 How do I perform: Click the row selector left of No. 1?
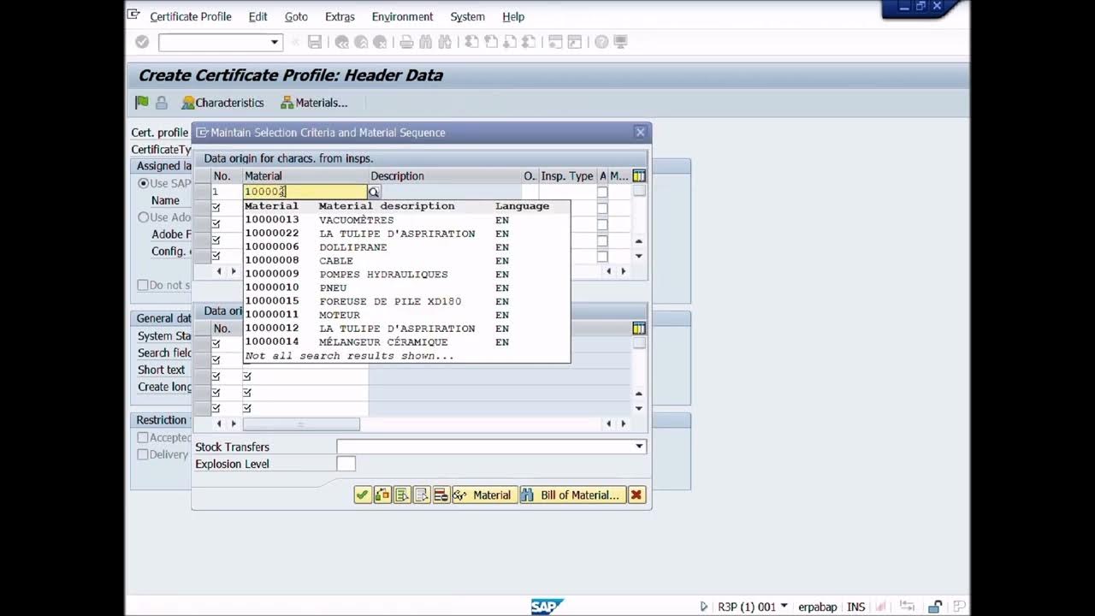click(x=202, y=192)
